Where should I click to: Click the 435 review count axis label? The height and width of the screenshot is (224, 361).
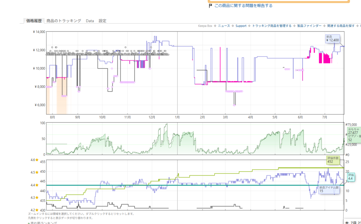pos(43,200)
